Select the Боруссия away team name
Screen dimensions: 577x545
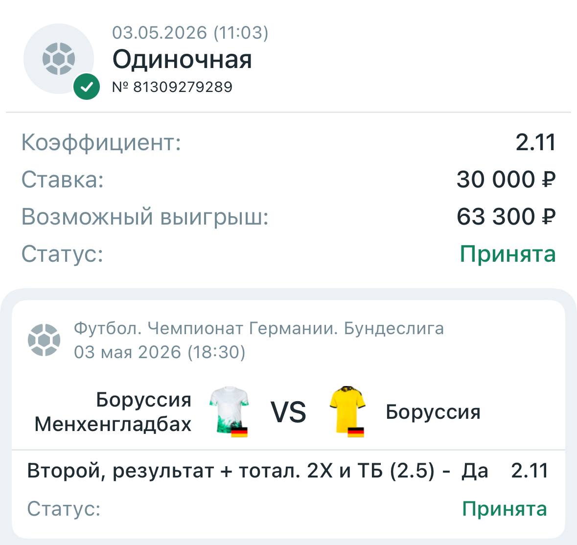coord(433,412)
